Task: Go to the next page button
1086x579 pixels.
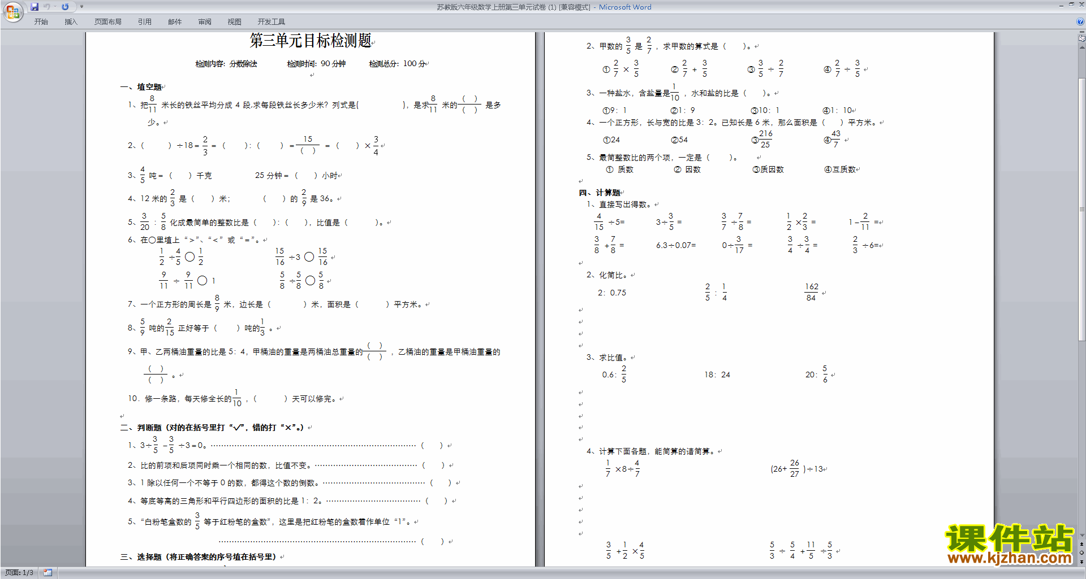Action: pyautogui.click(x=1081, y=561)
